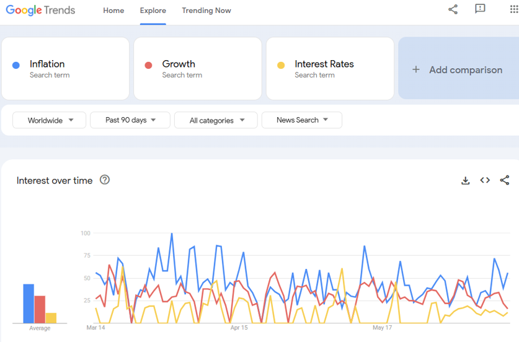Open the Home tab

[x=113, y=11]
